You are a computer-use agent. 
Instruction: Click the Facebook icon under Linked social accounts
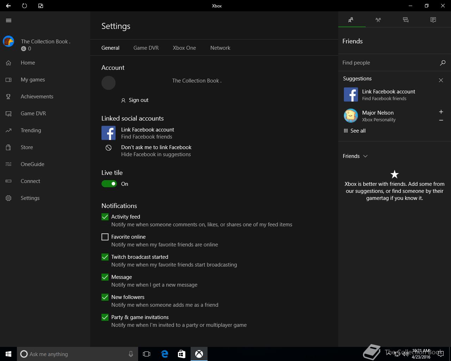[x=109, y=133]
